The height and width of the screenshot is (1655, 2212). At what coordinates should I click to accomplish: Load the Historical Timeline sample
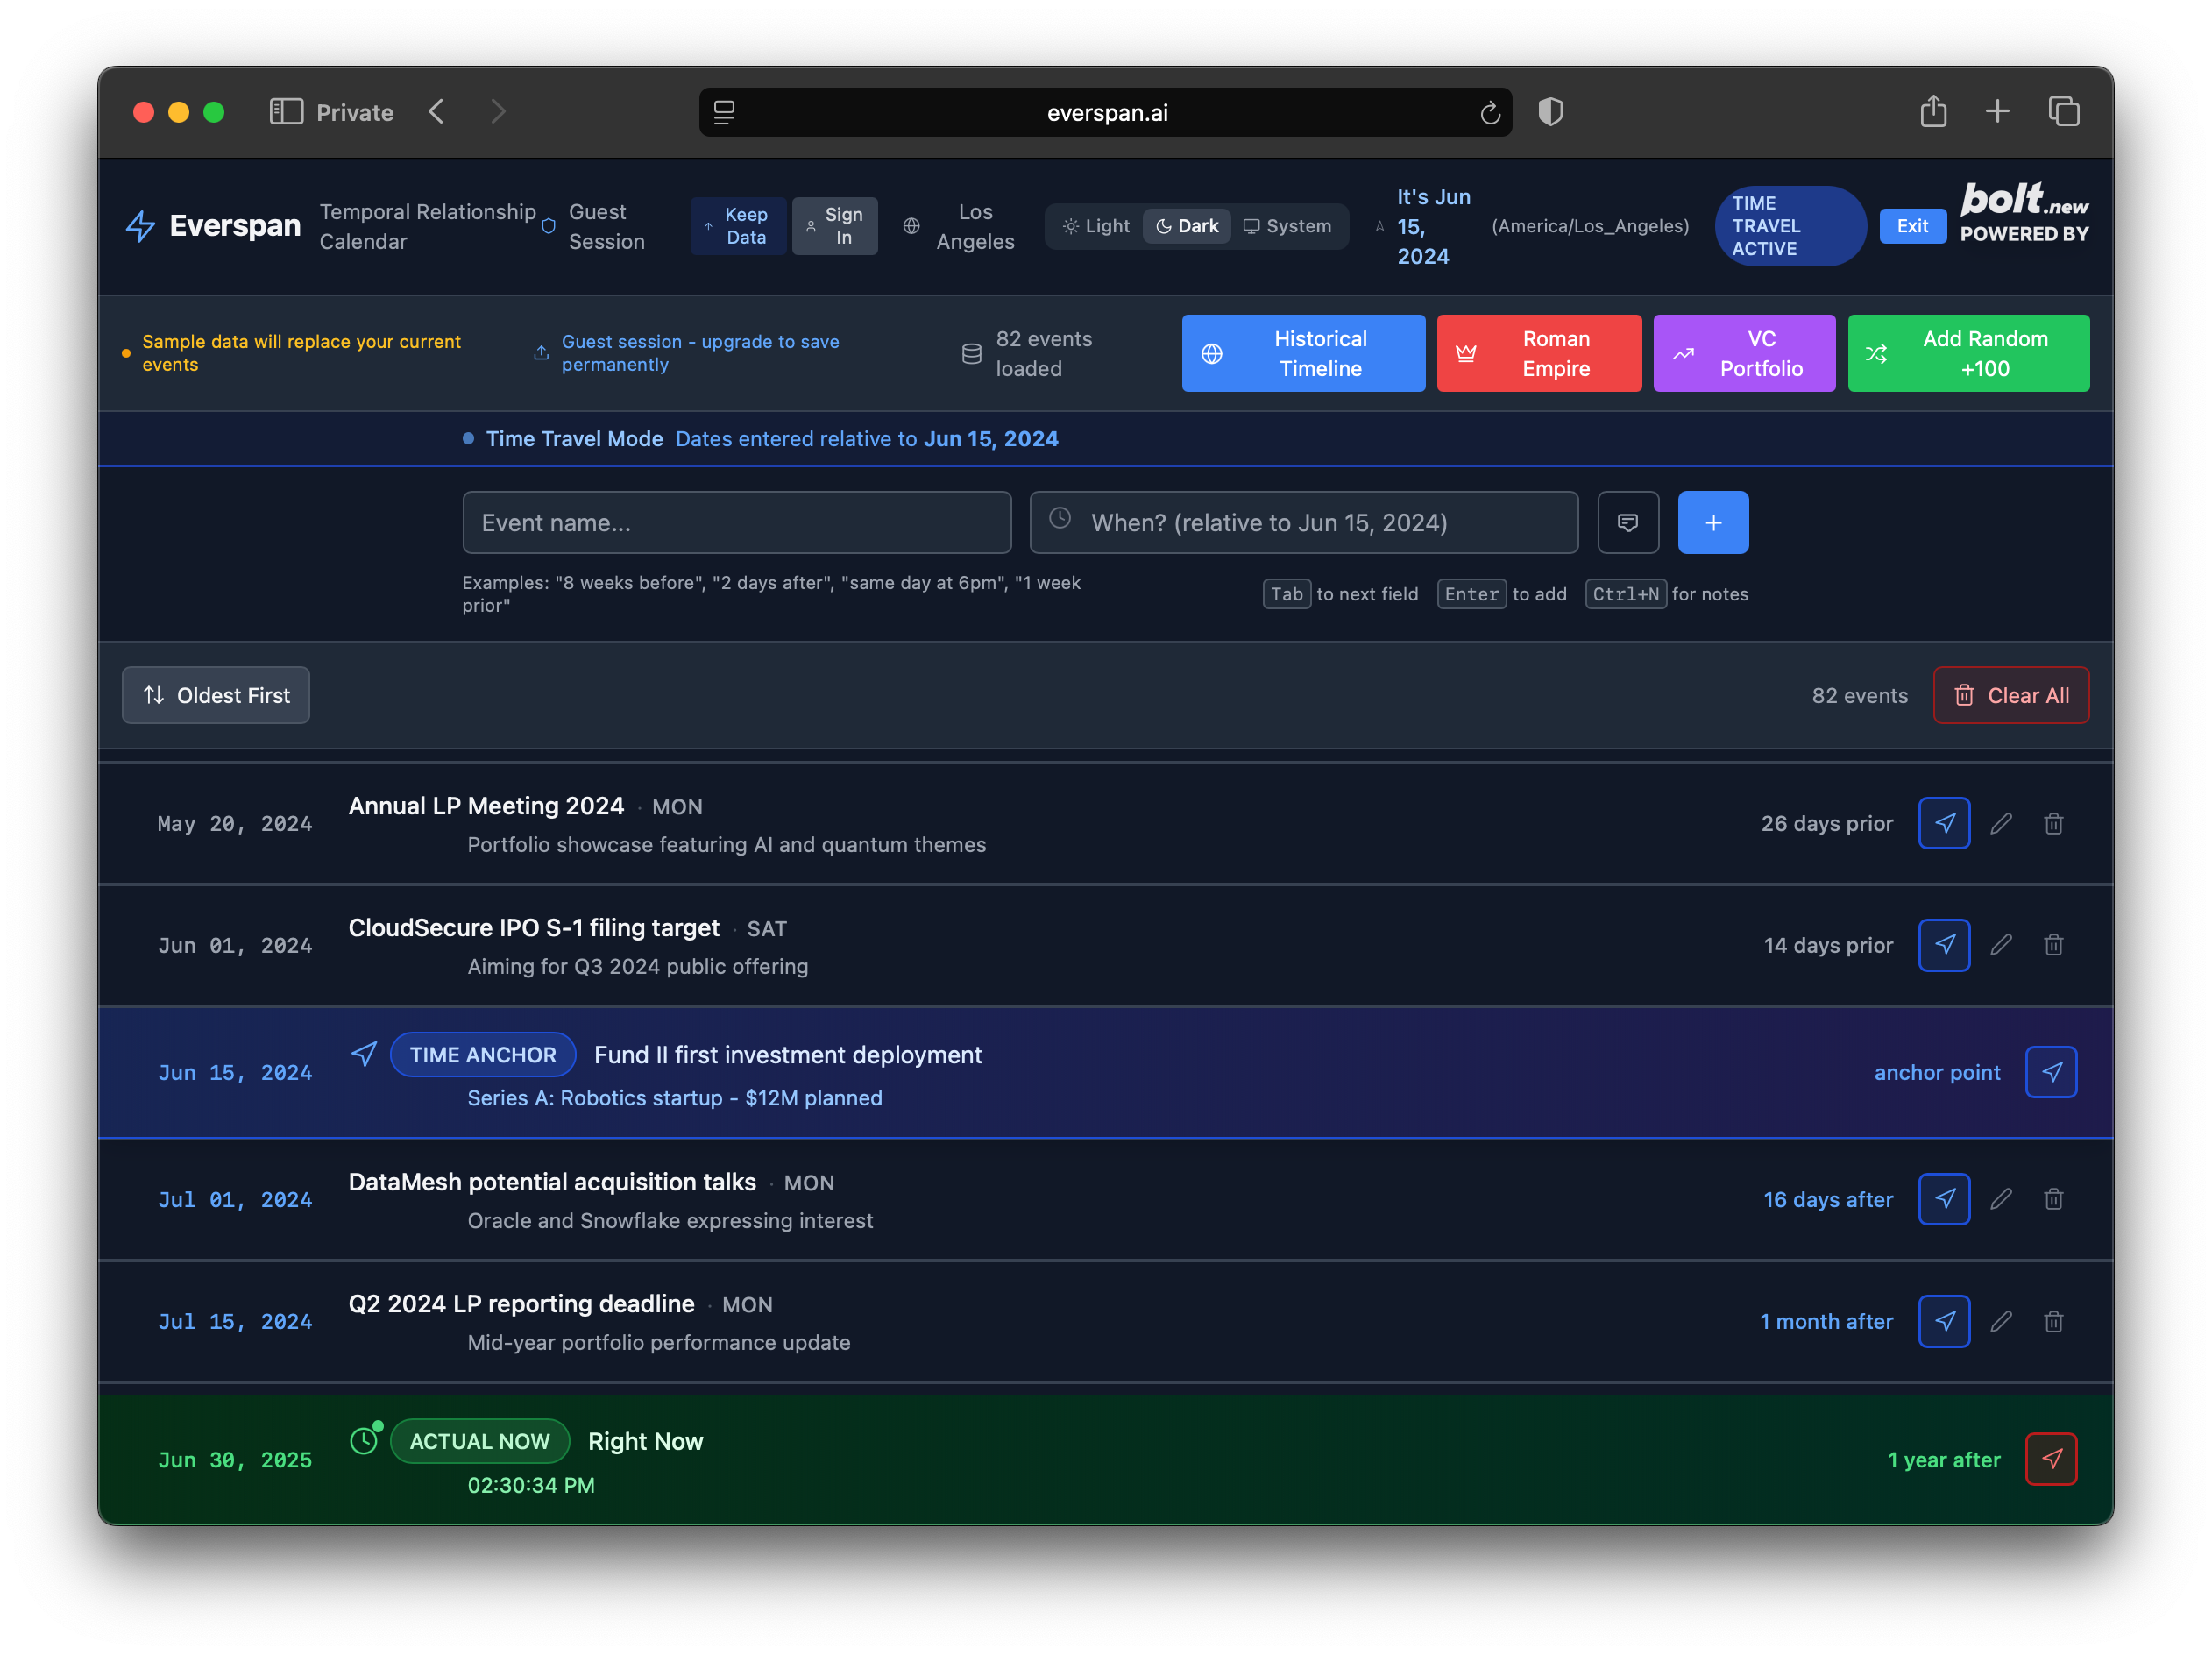click(x=1302, y=353)
